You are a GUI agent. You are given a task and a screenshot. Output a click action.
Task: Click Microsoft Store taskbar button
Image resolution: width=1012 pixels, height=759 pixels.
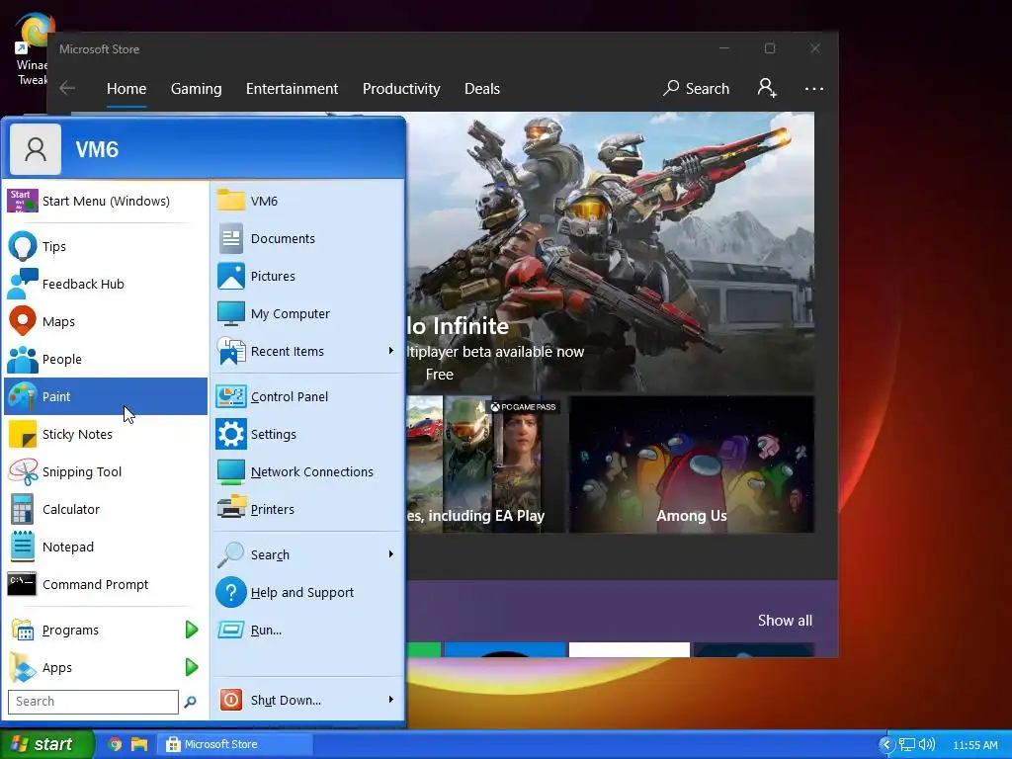click(x=235, y=744)
